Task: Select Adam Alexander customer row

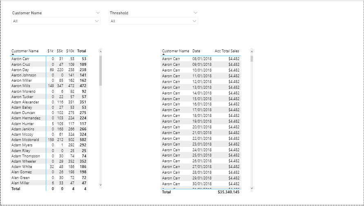Action: point(49,102)
